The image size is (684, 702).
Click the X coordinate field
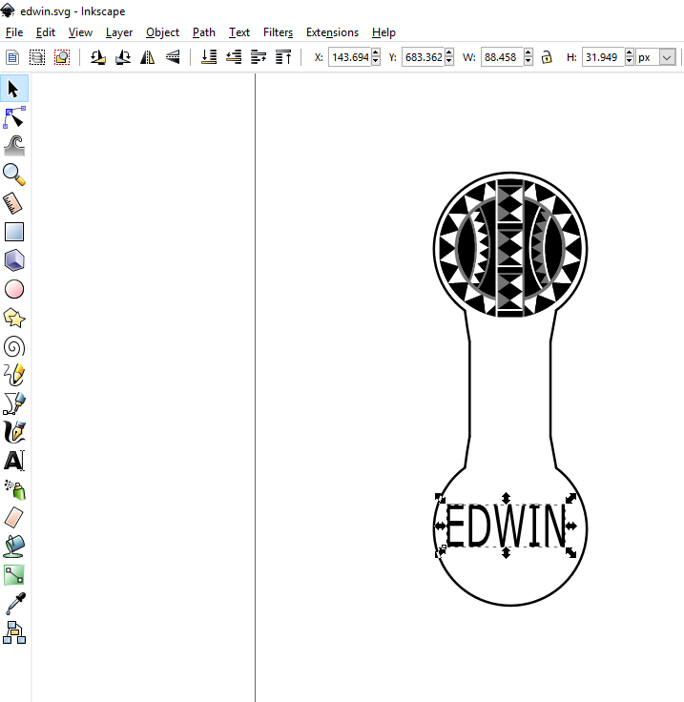349,57
